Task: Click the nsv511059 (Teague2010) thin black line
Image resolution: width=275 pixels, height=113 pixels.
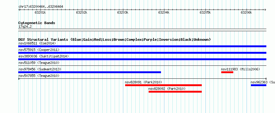Action: (x=142, y=66)
